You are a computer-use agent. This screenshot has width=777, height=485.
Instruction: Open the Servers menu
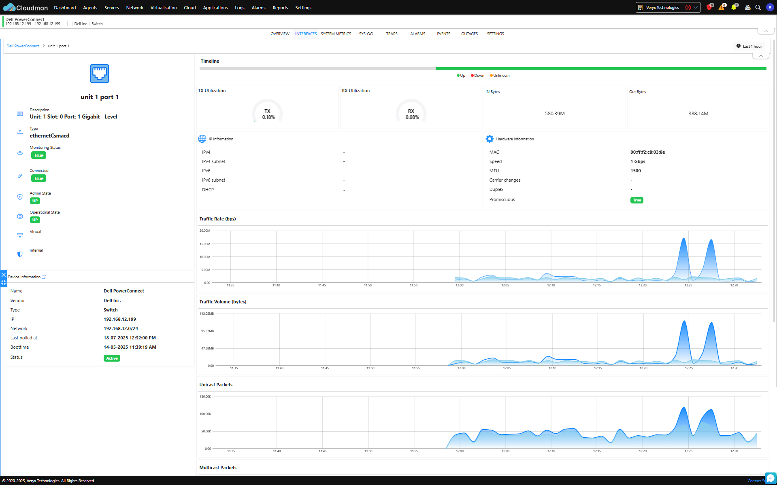point(112,8)
